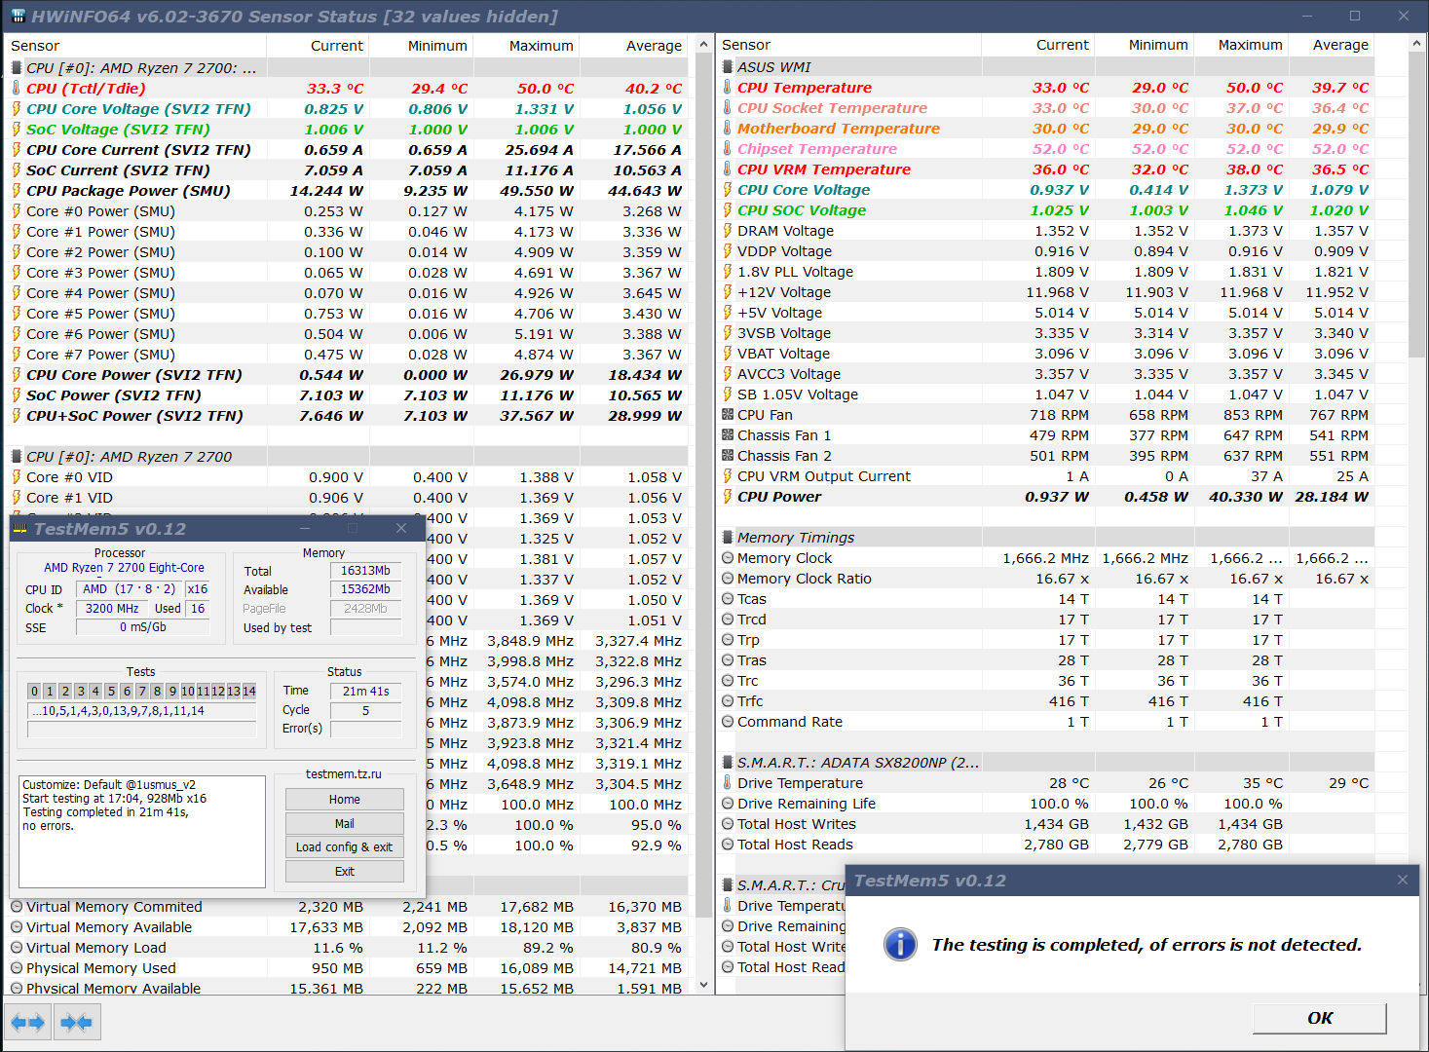Click the Home button in TestMem5
Viewport: 1429px width, 1052px height.
click(345, 800)
